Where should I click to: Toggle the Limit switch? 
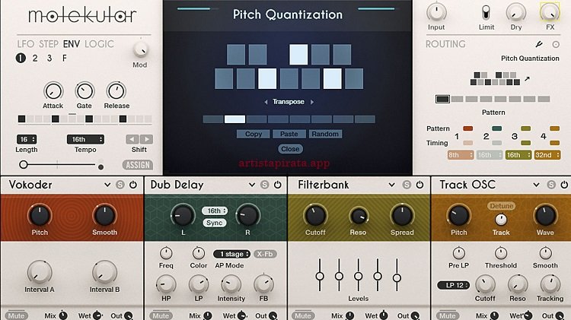pyautogui.click(x=486, y=11)
